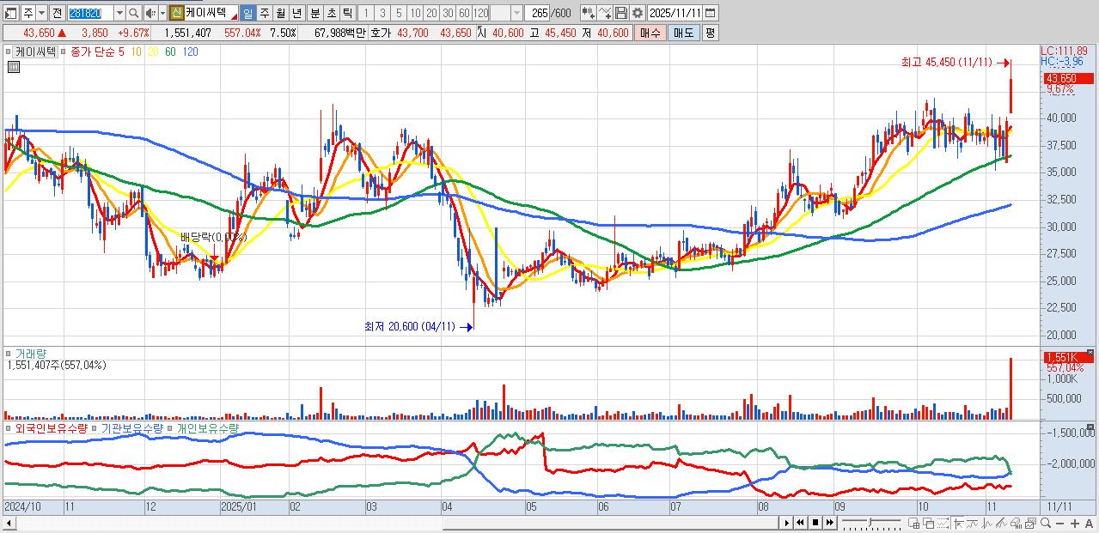Click the add indicator candlestick icon
The height and width of the screenshot is (533, 1099).
tap(589, 13)
